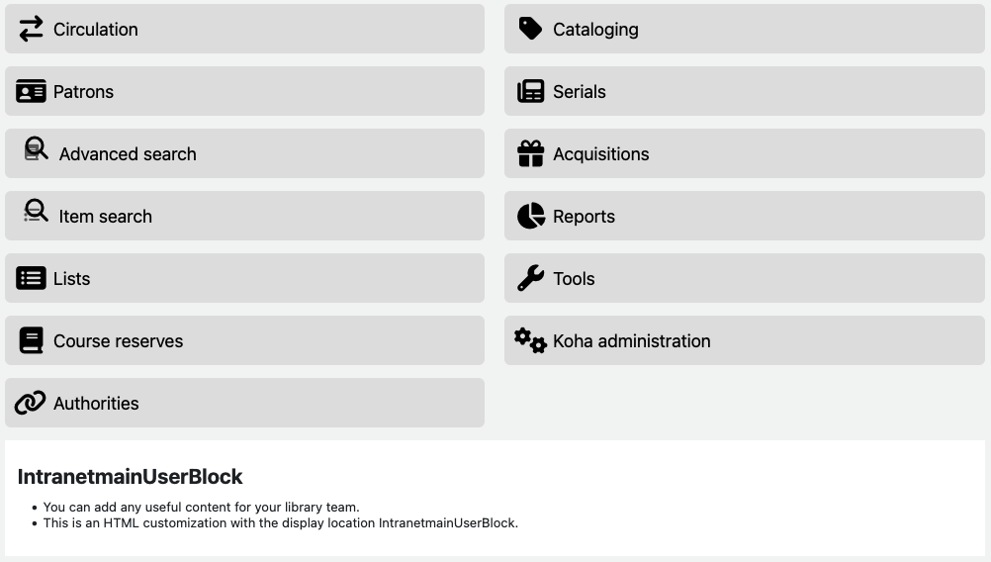This screenshot has height=562, width=991.
Task: Click the Advanced search magnifier icon
Action: pos(37,149)
